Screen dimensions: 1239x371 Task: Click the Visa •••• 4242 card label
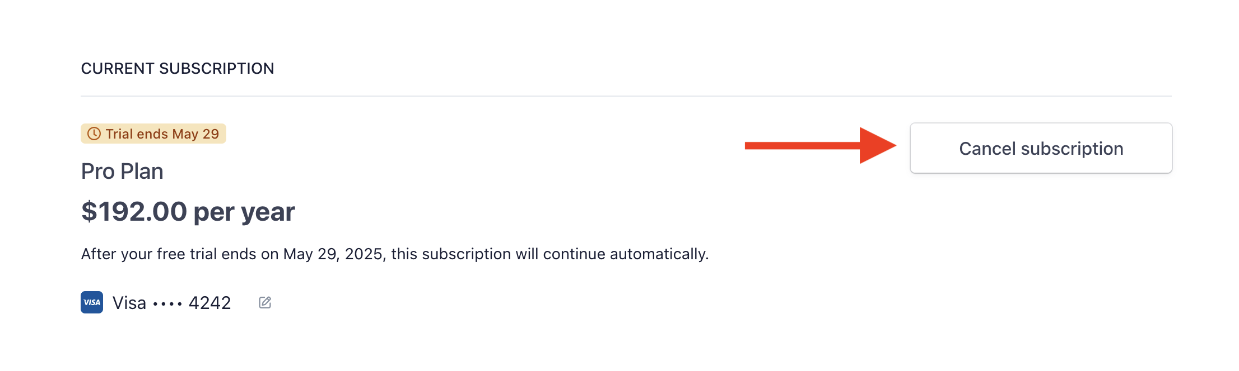click(x=172, y=302)
